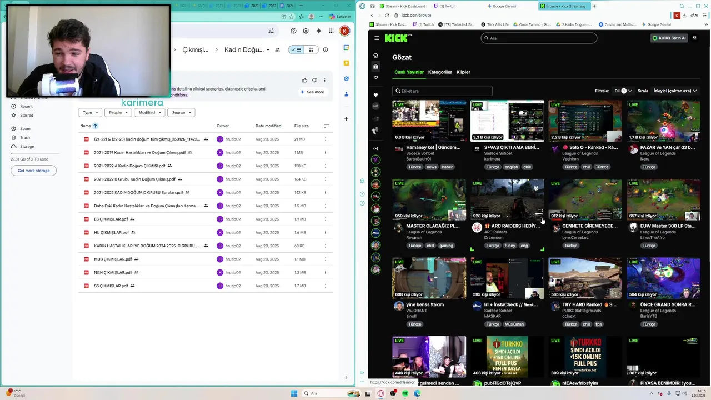Get add-ons plus icon in Drive side panel
Screen dimensions: 711x400
point(346,118)
